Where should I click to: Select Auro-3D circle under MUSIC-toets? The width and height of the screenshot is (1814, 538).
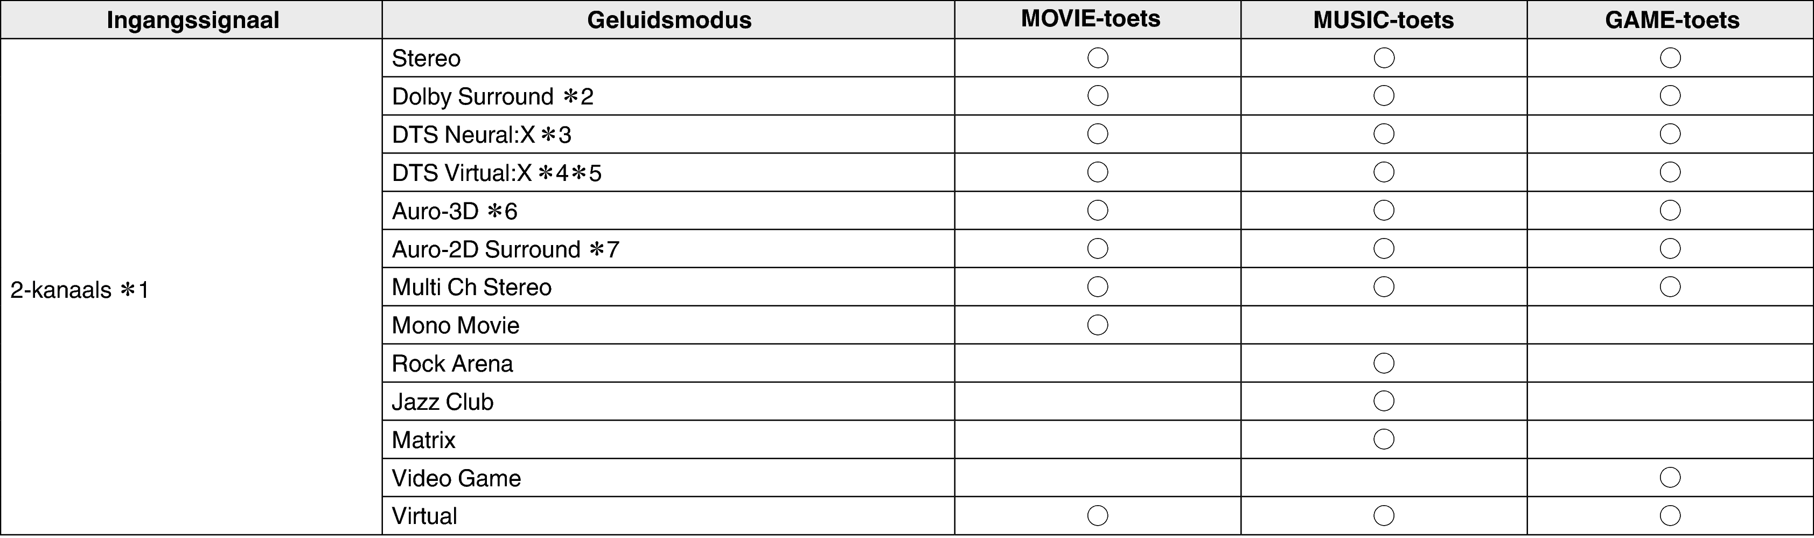pyautogui.click(x=1384, y=211)
